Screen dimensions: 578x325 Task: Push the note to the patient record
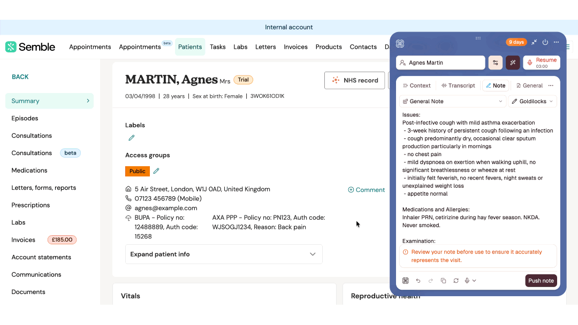tap(541, 281)
